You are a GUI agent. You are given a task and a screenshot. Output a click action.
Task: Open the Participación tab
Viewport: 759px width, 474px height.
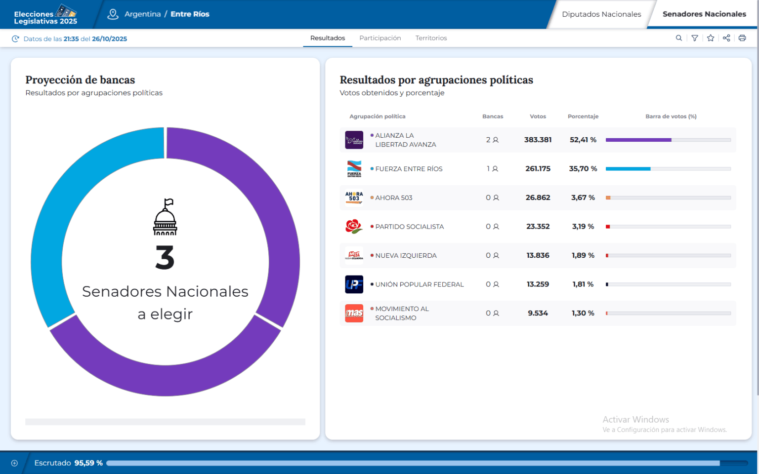[380, 38]
